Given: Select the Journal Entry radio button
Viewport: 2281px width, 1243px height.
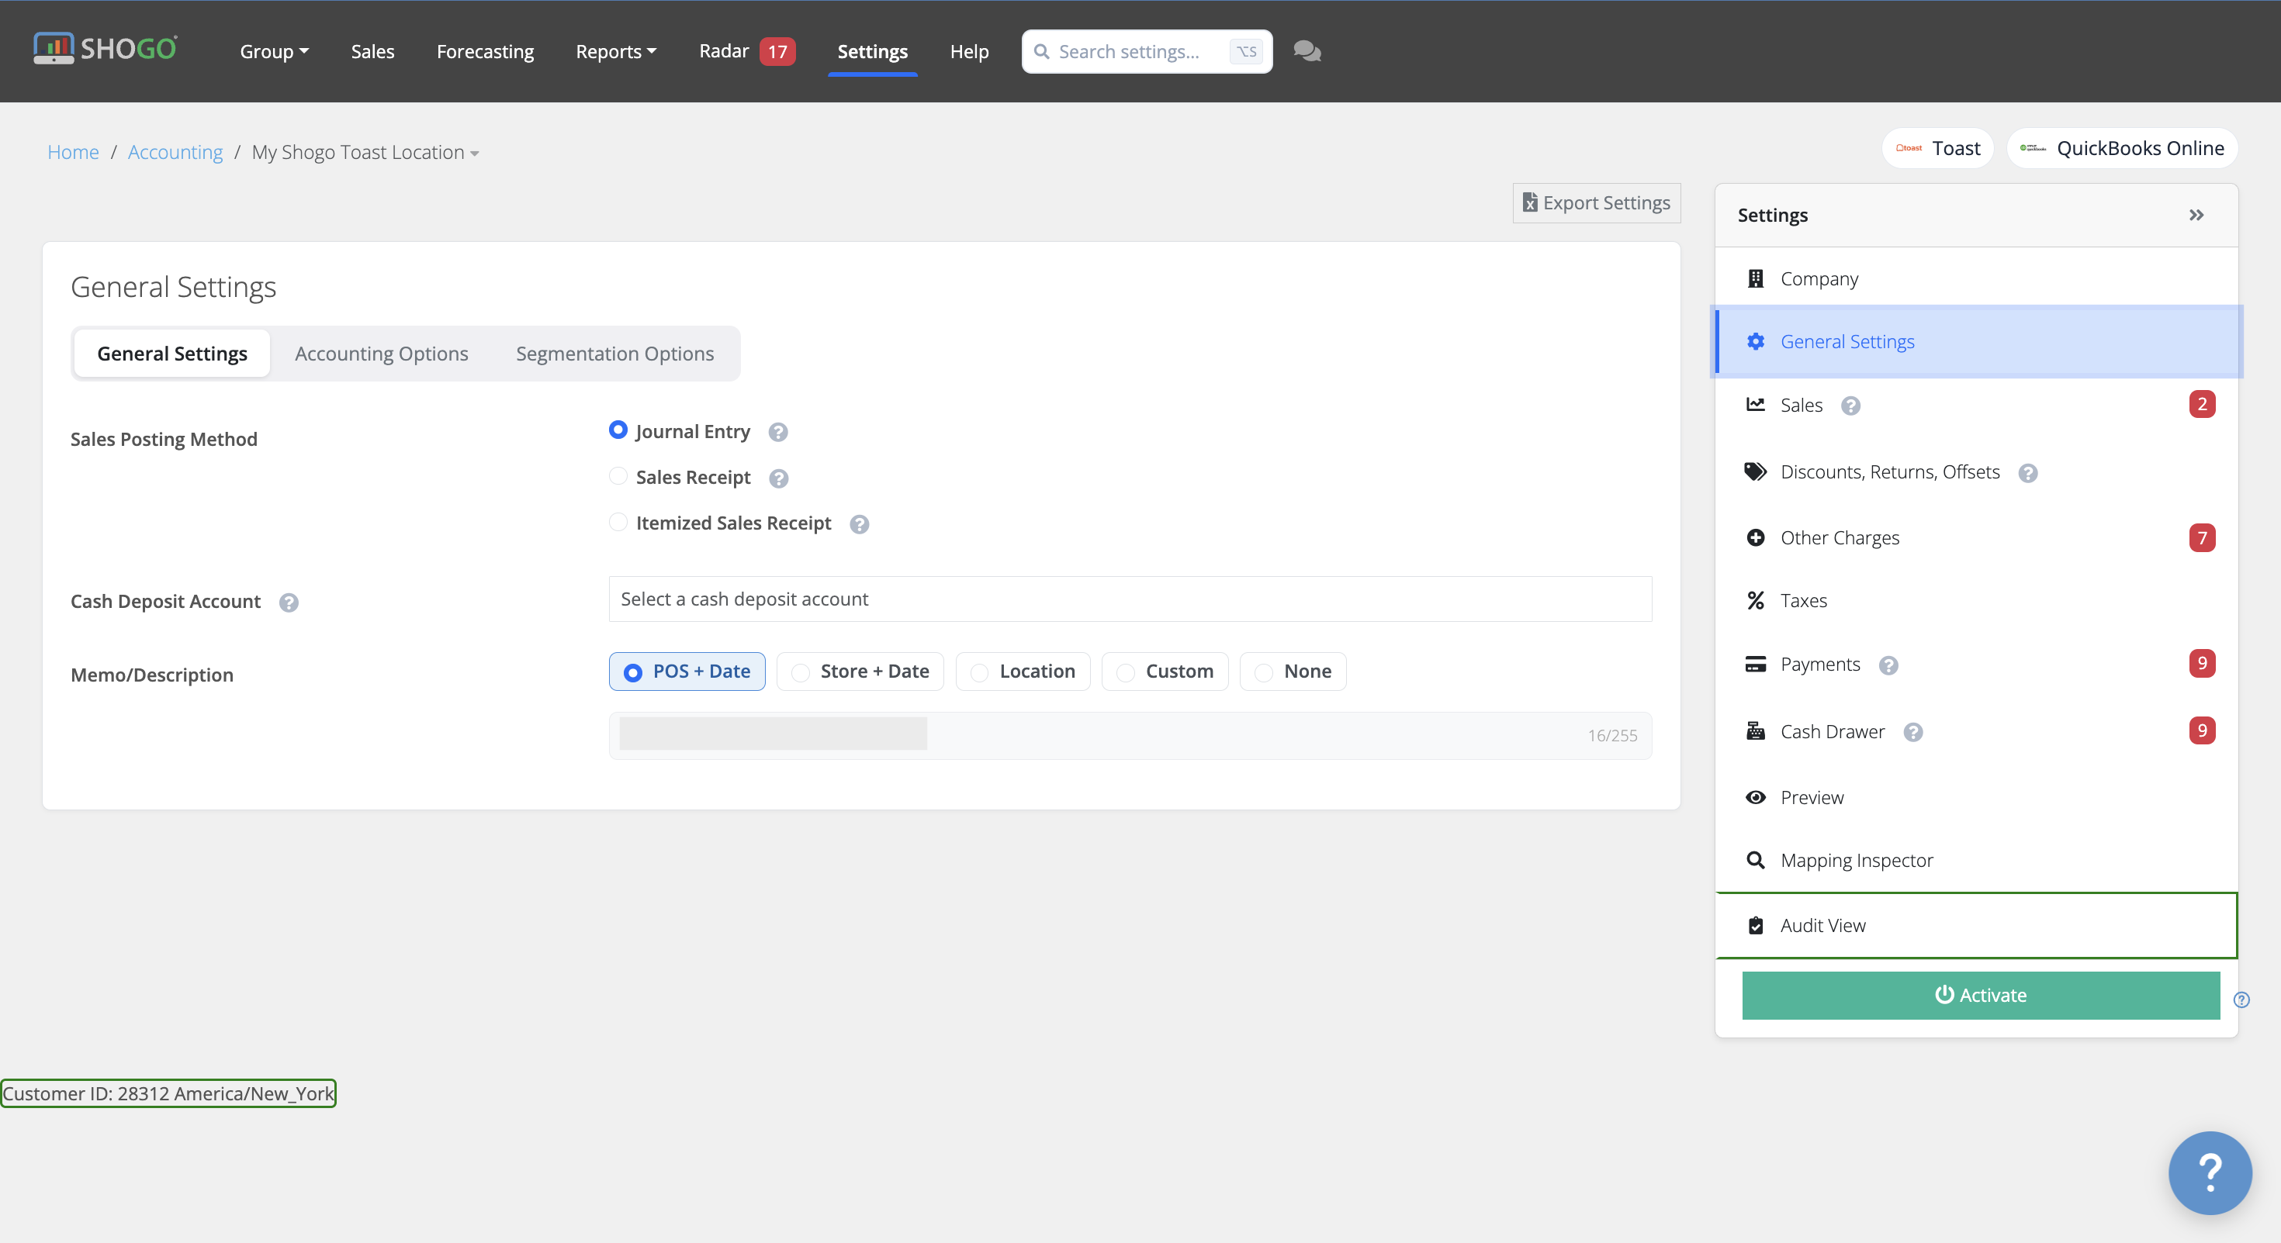Looking at the screenshot, I should click(x=618, y=430).
